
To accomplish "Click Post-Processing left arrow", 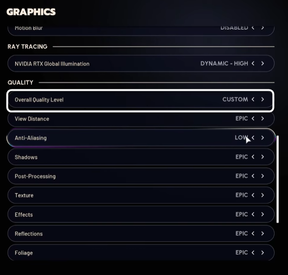I will (253, 176).
